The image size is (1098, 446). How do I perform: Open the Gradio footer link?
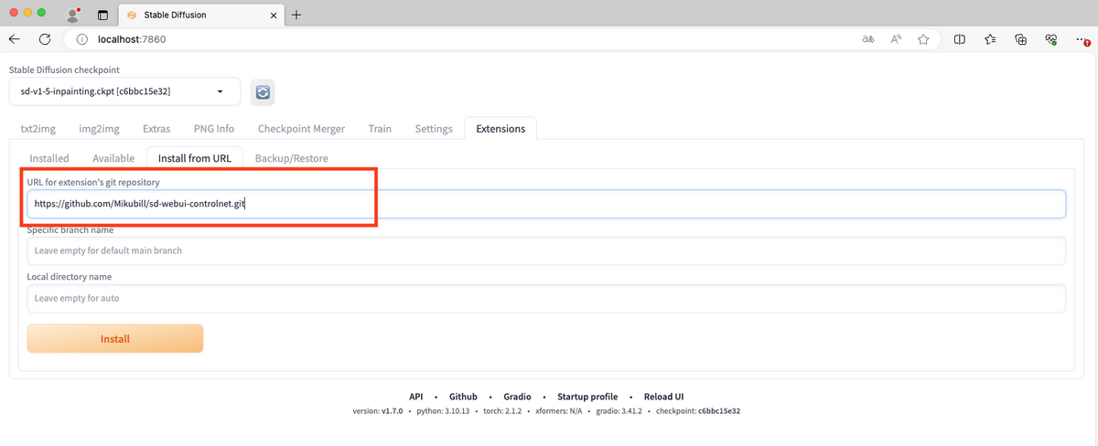[x=518, y=397]
